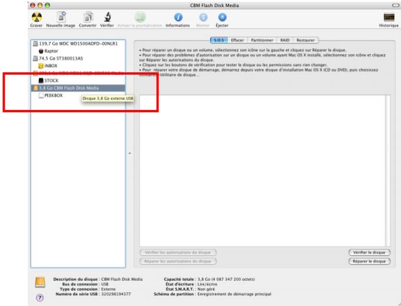This screenshot has height=306, width=401.
Task: Switch to the Effacer tab
Action: coord(237,40)
